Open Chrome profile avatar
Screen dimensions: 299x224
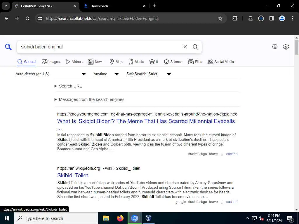click(282, 18)
